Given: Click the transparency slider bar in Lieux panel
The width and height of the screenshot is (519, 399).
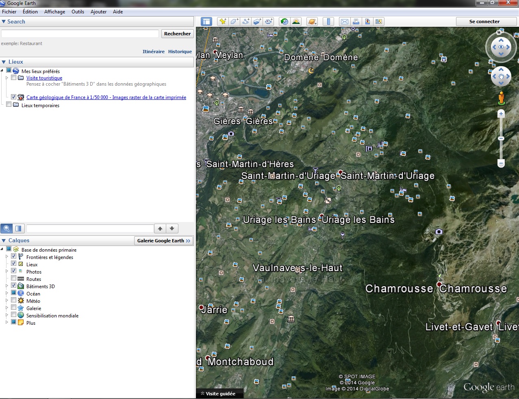Looking at the screenshot, I should pyautogui.click(x=90, y=229).
